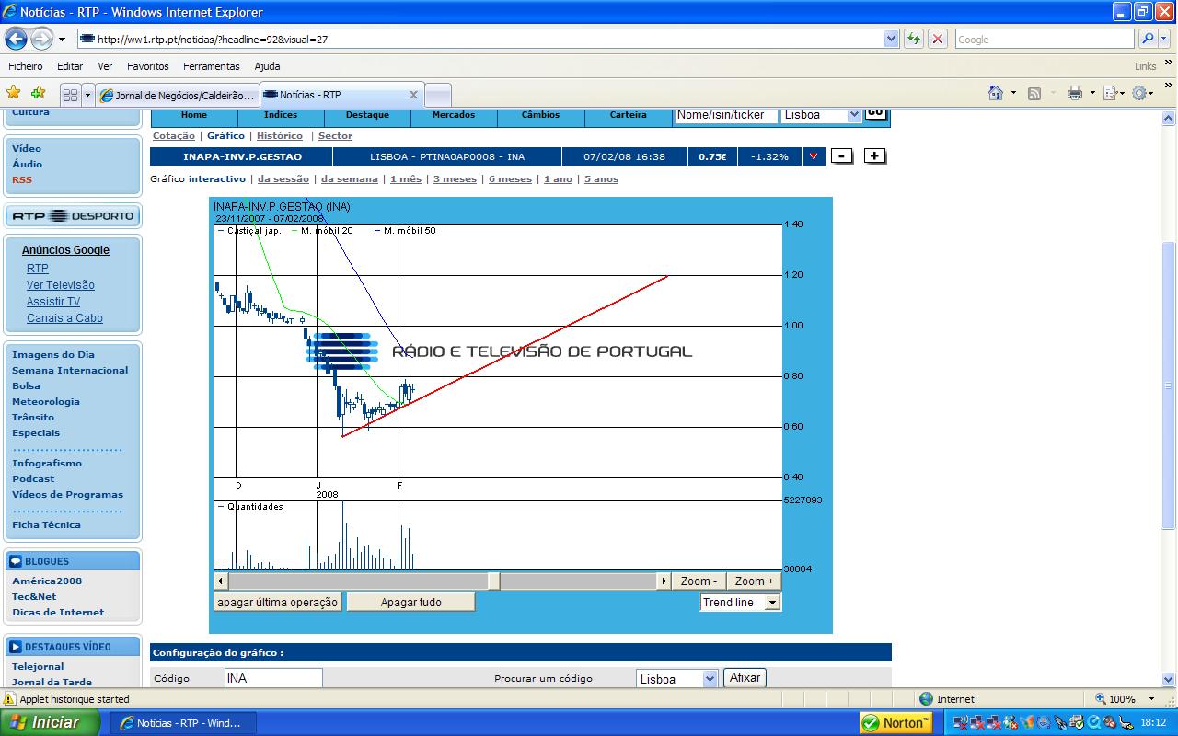Open address bar history dropdown
Viewport: 1178px width, 736px height.
tap(890, 39)
